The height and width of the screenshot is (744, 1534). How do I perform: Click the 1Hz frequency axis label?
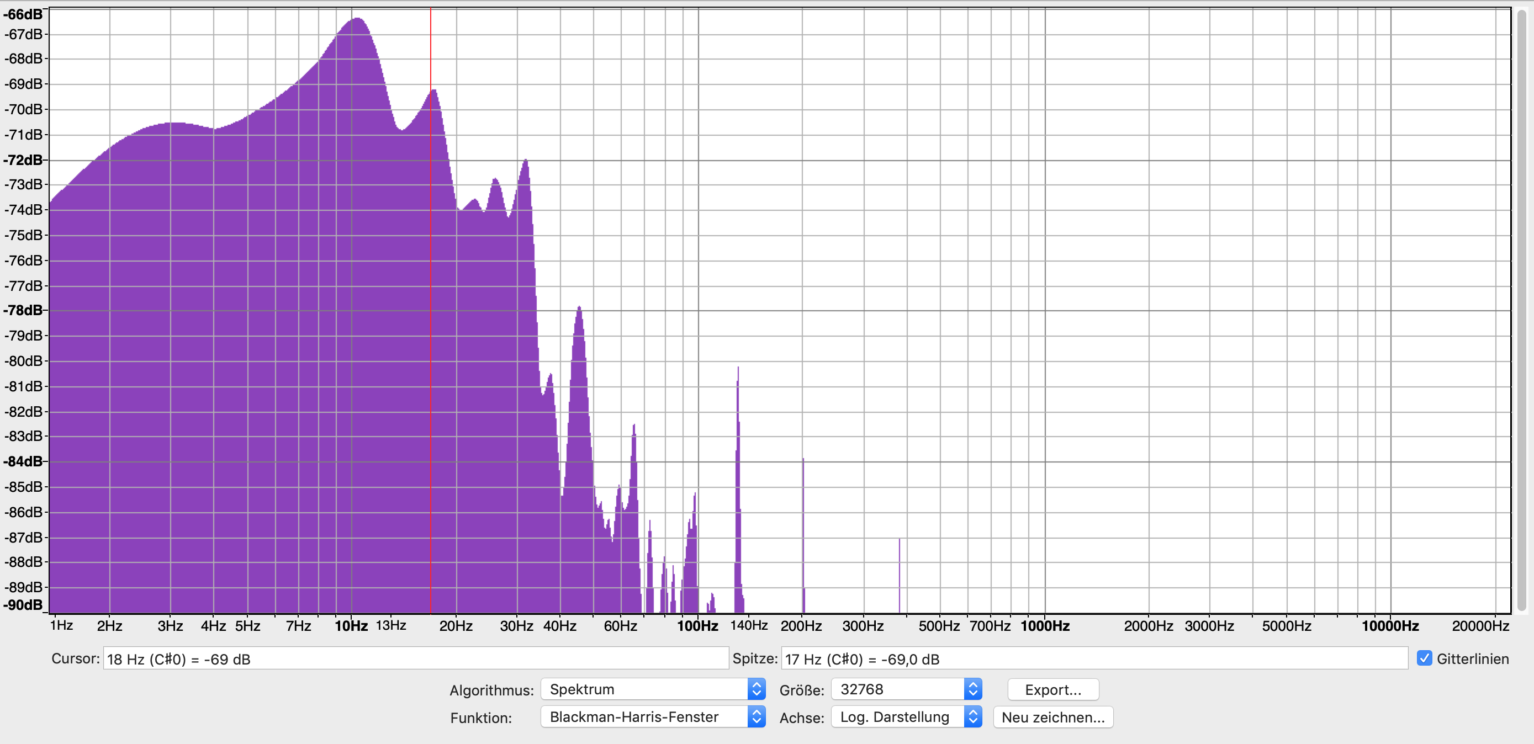click(61, 625)
